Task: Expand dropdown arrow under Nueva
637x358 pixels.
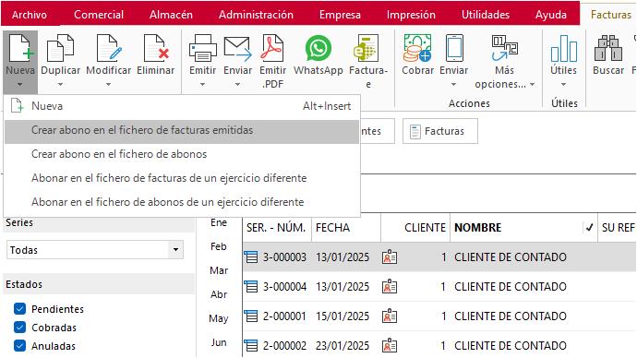Action: coord(20,85)
